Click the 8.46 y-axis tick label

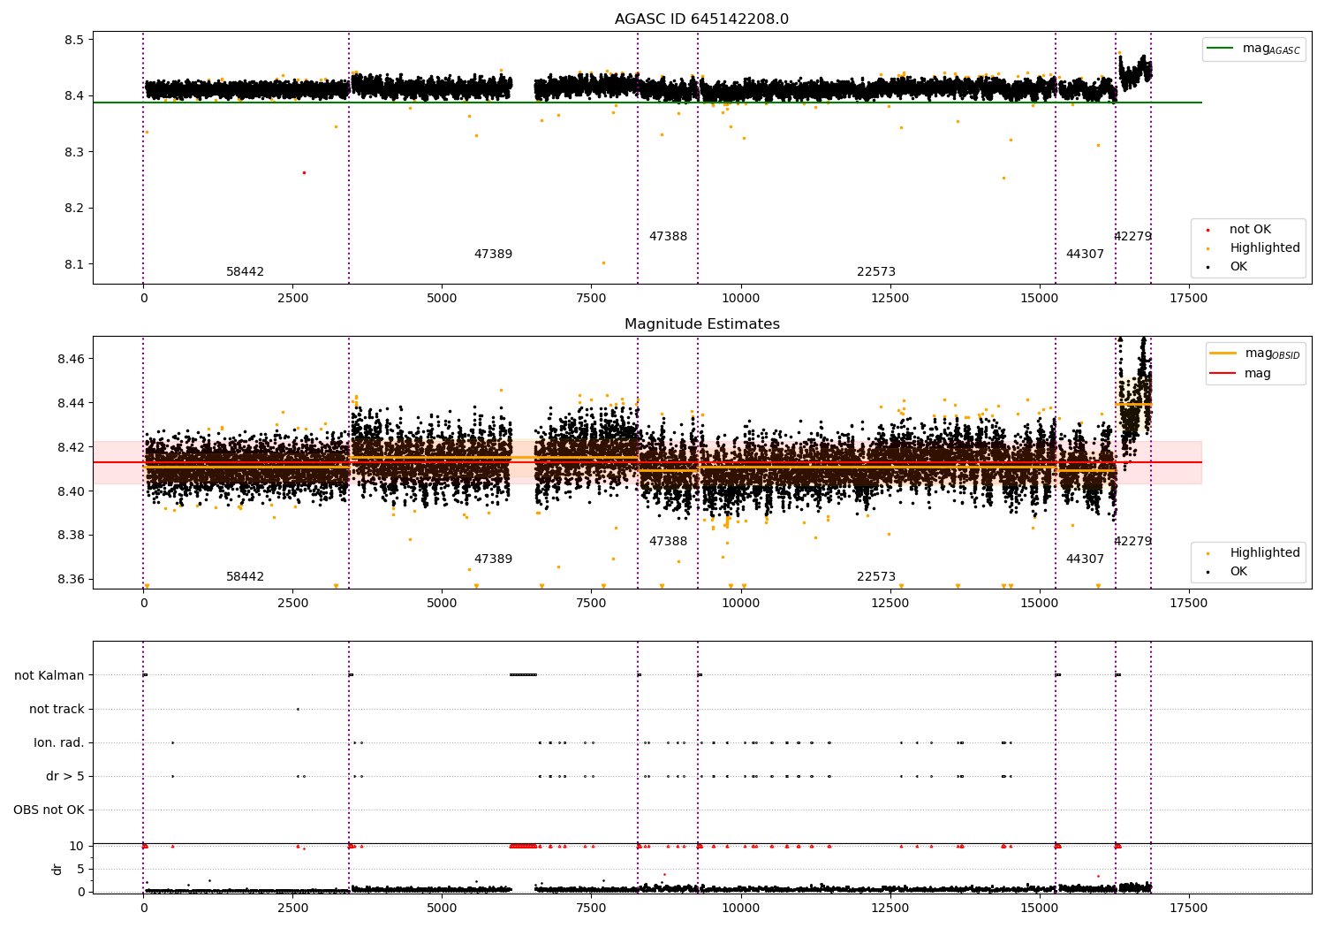click(70, 359)
